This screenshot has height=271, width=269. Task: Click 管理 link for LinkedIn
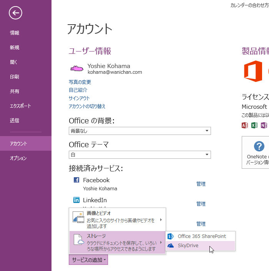point(201,204)
